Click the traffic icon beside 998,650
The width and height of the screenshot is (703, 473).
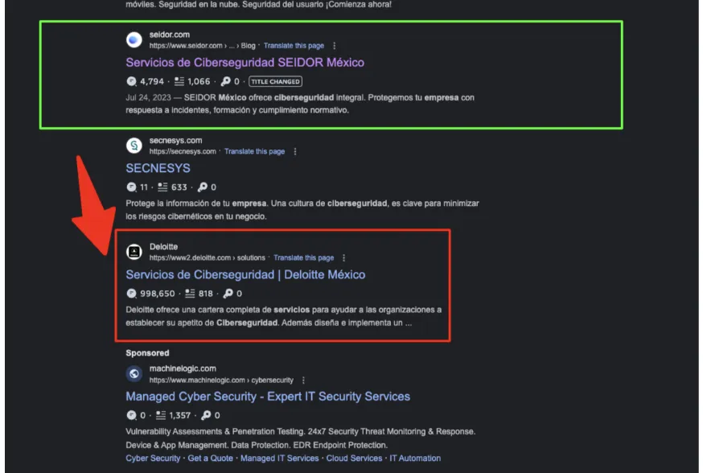coord(131,294)
